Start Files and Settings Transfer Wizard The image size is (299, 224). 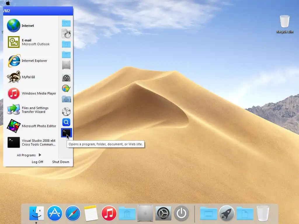[31, 110]
